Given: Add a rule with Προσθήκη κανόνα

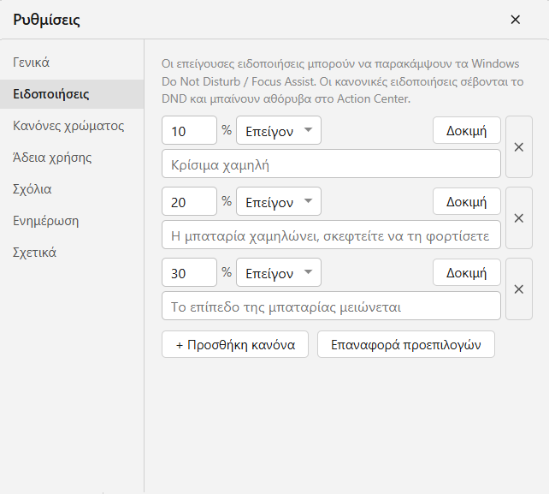Looking at the screenshot, I should click(235, 344).
